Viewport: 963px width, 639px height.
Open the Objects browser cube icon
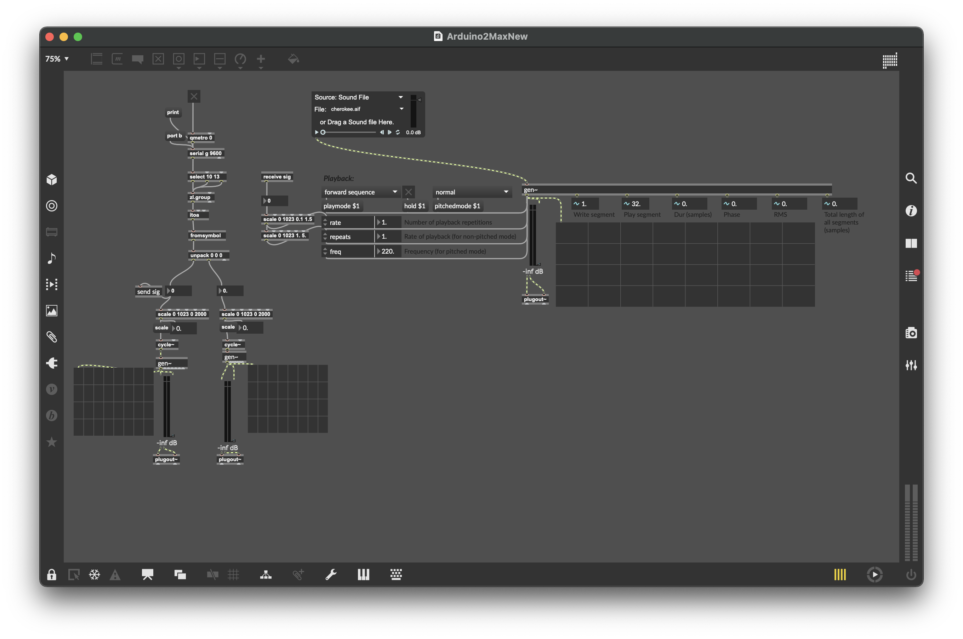click(x=52, y=180)
